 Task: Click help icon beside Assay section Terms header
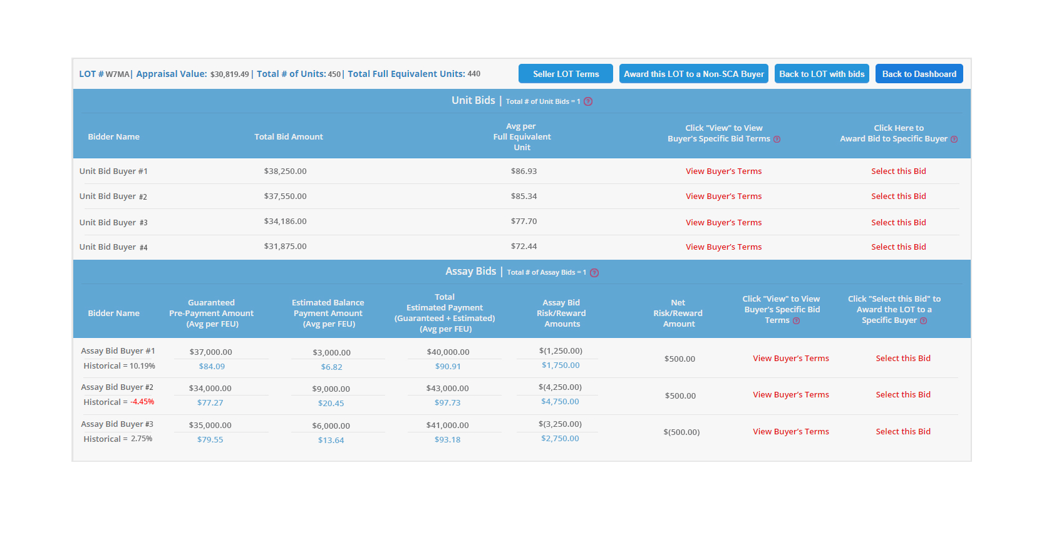click(796, 321)
